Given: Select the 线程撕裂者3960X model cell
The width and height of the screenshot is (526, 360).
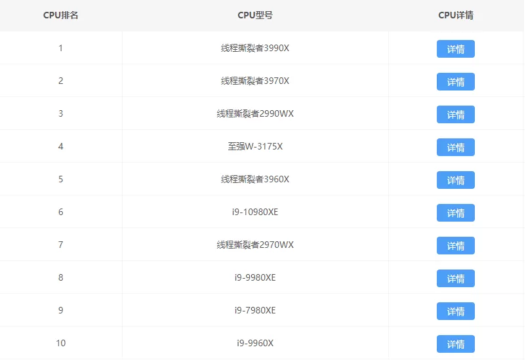Looking at the screenshot, I should 255,179.
